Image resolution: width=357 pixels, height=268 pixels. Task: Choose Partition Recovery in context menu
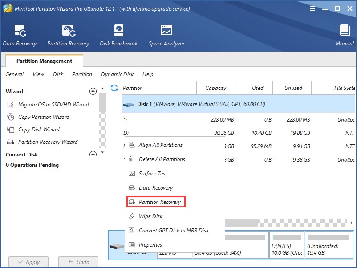click(159, 202)
